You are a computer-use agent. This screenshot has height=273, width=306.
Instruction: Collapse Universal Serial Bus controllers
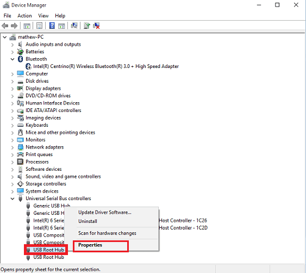point(13,198)
